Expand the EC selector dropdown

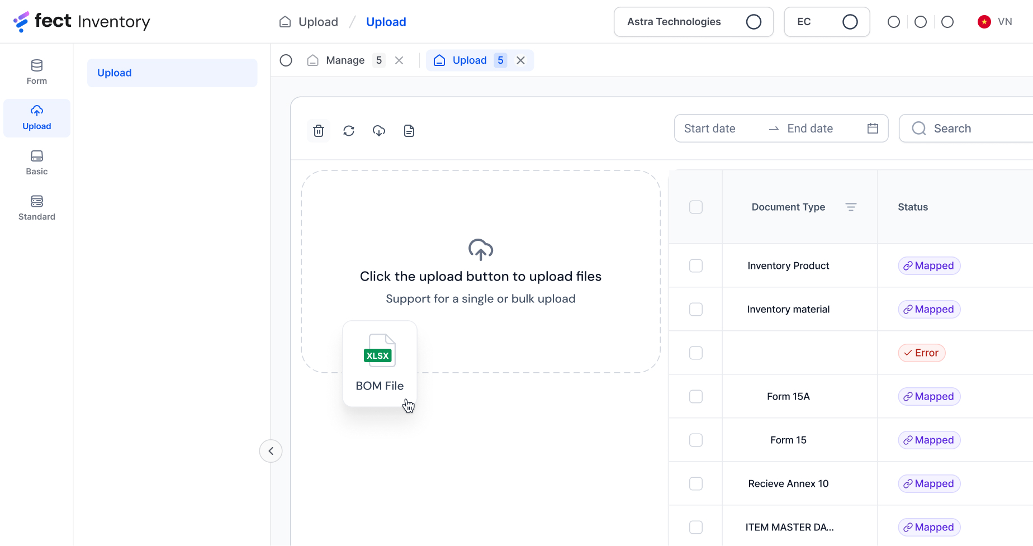click(826, 22)
